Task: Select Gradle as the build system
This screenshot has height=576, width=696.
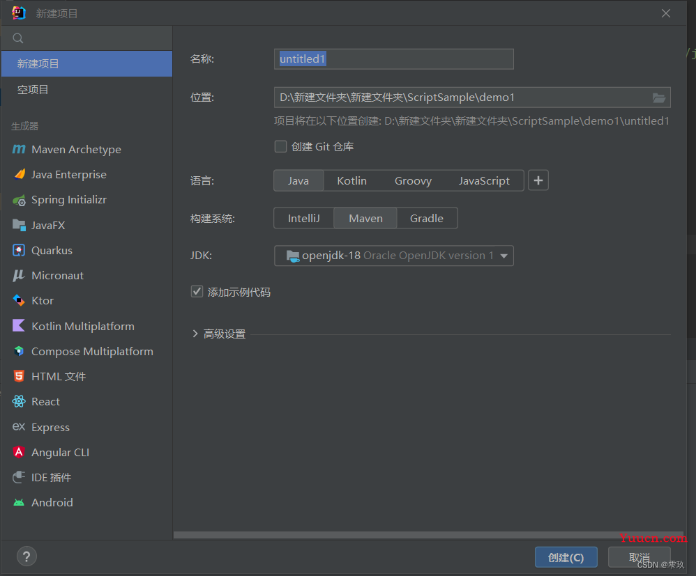Action: [x=426, y=218]
